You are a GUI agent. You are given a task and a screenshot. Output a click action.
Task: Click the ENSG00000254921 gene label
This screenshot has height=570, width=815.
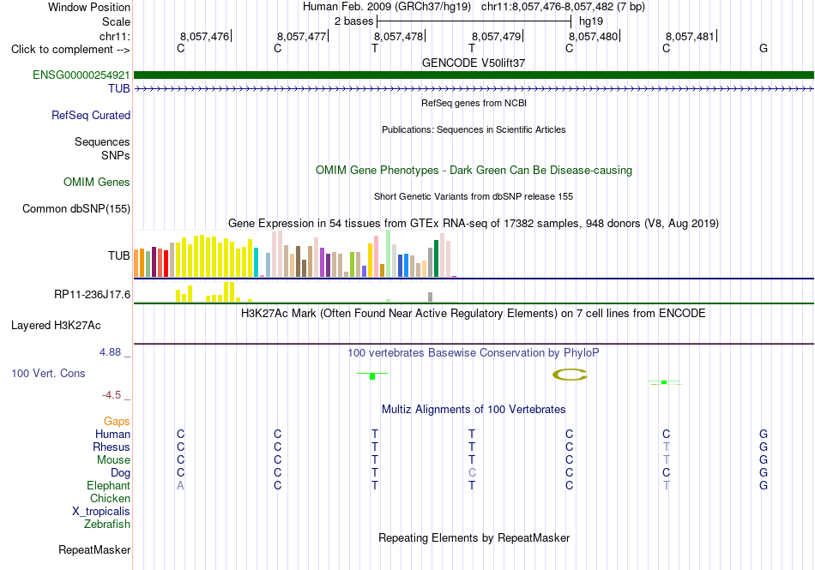[x=81, y=75]
